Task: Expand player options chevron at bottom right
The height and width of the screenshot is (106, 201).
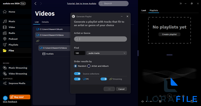Action: (196, 102)
